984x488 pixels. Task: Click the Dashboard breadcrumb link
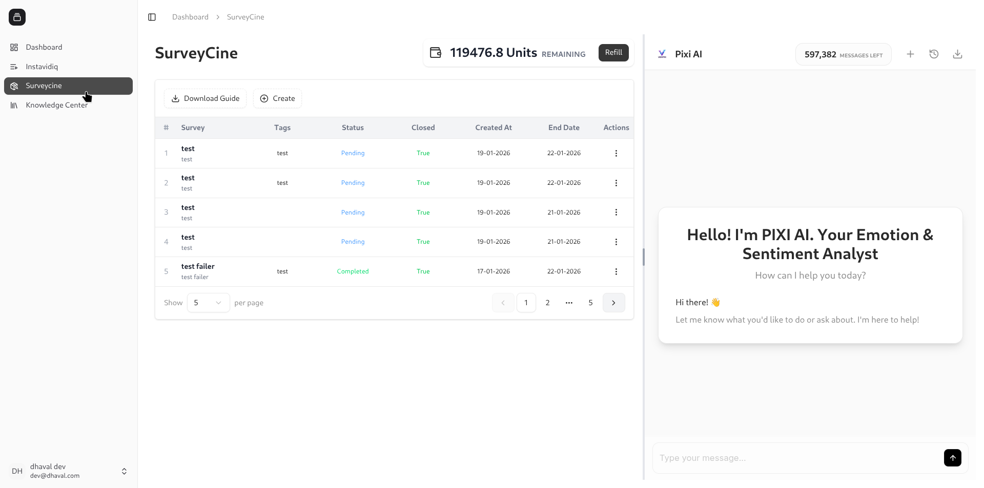click(190, 17)
